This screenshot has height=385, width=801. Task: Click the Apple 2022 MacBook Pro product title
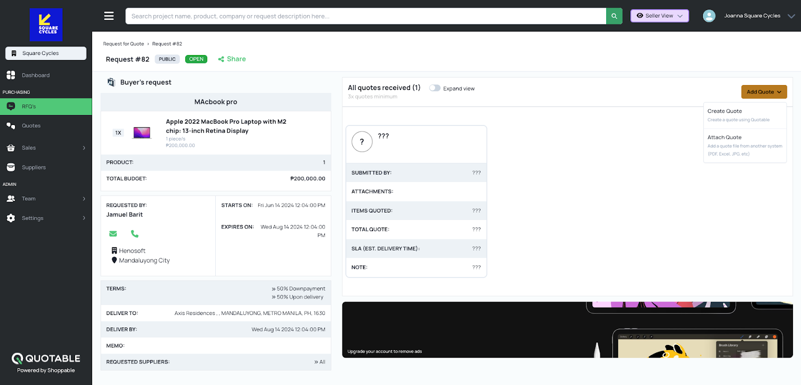tap(226, 126)
